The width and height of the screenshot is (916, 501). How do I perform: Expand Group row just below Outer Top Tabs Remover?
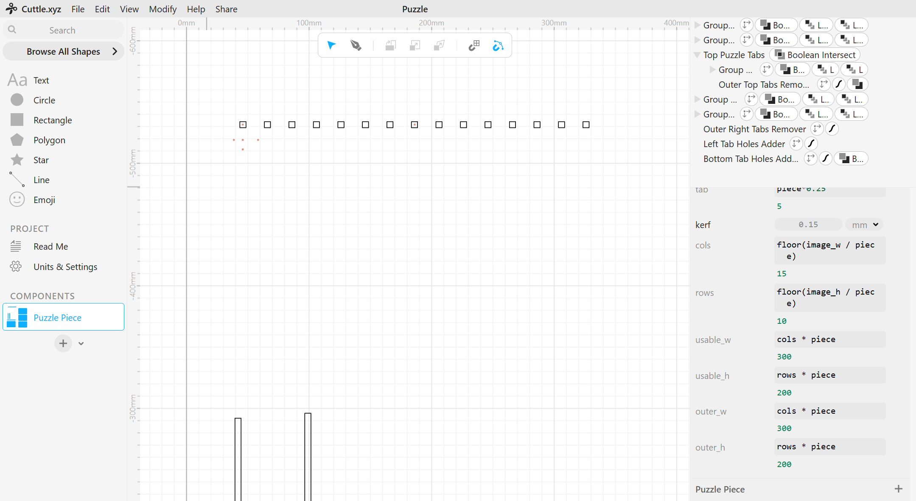click(x=697, y=99)
